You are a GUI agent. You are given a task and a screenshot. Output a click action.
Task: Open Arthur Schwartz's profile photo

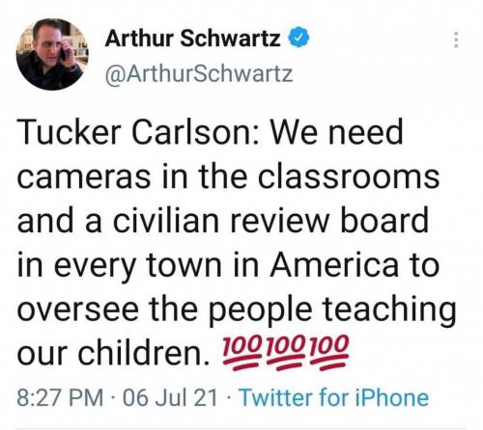[x=52, y=54]
